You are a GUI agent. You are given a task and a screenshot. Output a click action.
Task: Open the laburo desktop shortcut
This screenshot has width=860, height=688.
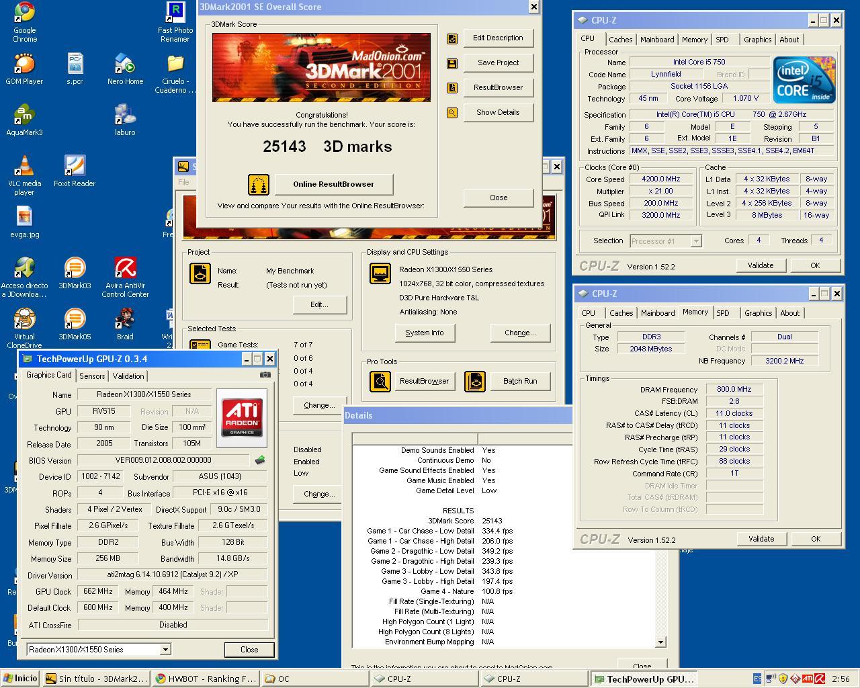(x=125, y=120)
